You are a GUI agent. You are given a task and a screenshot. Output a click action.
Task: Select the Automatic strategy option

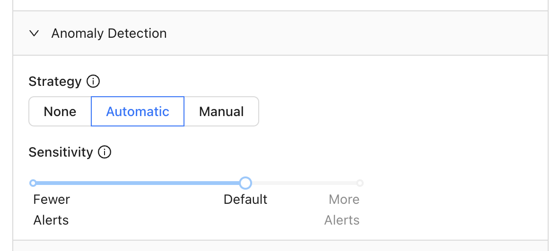(x=138, y=111)
